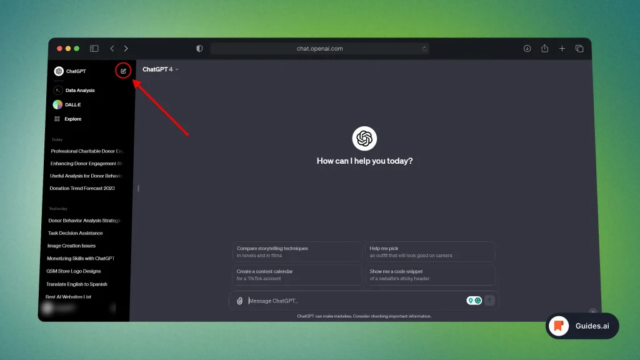Pick the Show me a code snippet prompt
Screen dimensions: 640x360
coord(430,275)
